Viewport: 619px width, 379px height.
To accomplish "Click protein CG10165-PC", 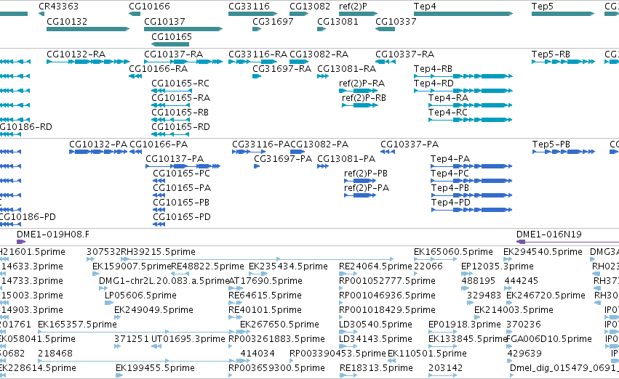I will click(x=159, y=182).
